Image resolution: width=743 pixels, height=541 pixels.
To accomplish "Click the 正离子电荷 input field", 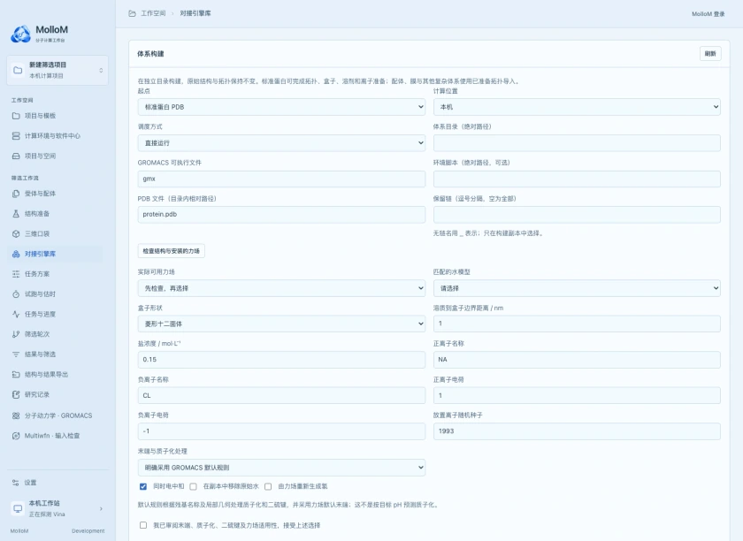I will [577, 395].
